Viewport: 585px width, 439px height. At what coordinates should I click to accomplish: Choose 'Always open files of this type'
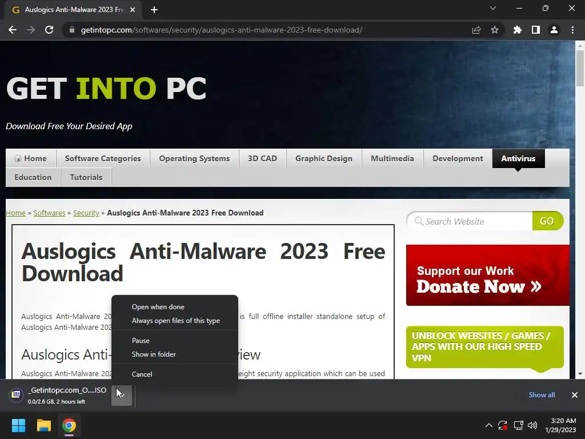(175, 321)
